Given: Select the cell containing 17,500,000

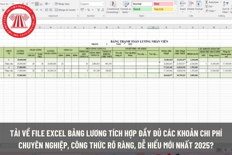Looking at the screenshot, I should [226, 64].
